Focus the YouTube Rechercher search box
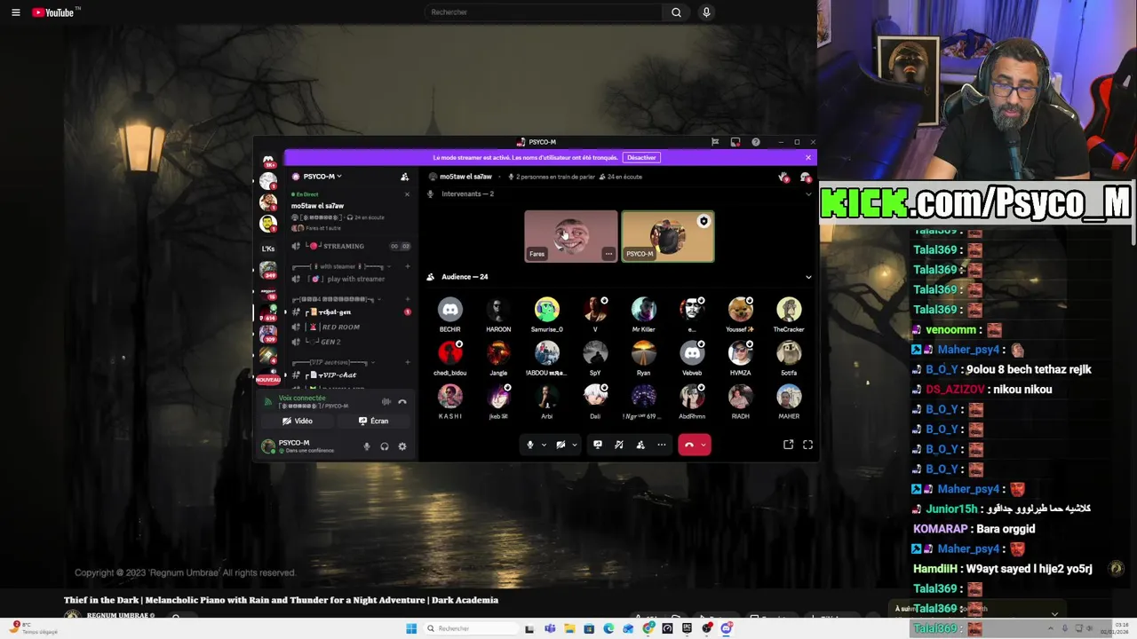Image resolution: width=1137 pixels, height=639 pixels. point(544,12)
